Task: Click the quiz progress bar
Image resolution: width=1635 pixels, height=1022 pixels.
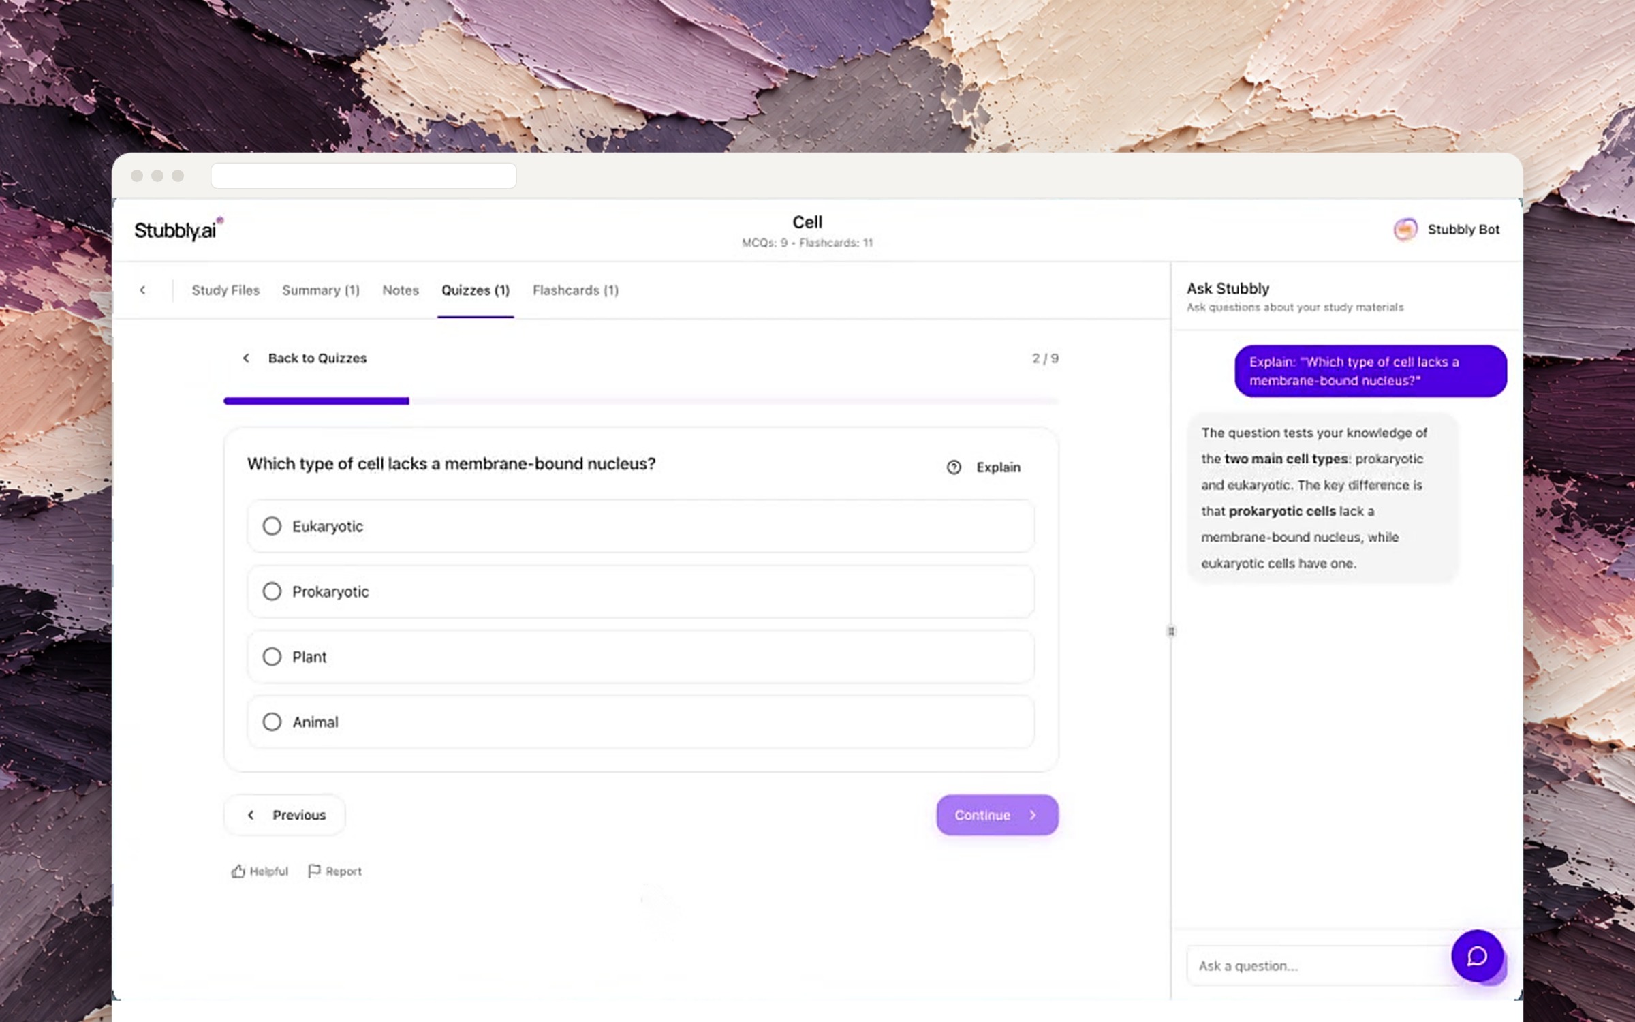Action: [641, 401]
